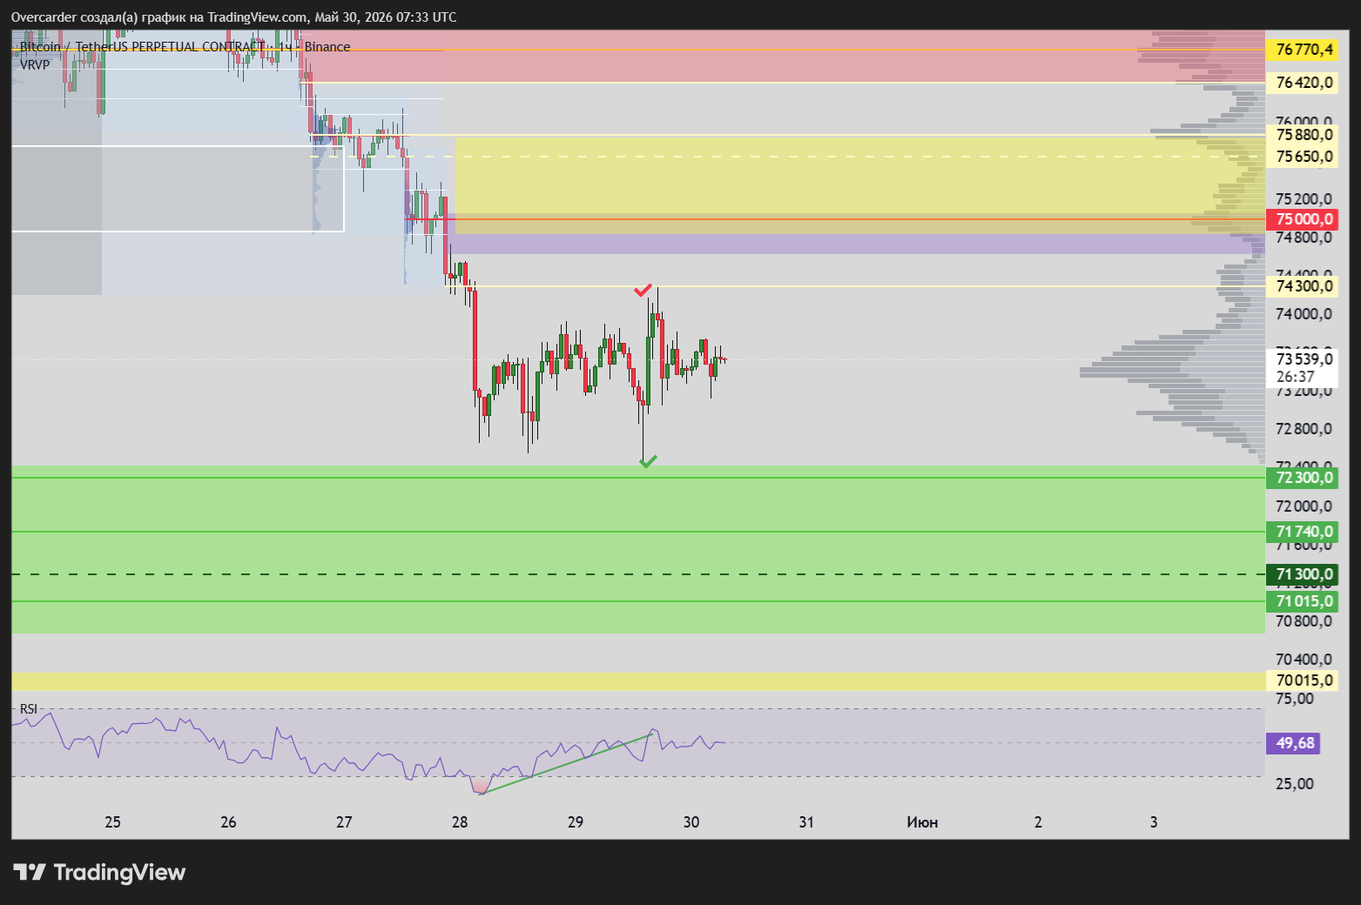Click the 75,00 RSI scale value

(x=1295, y=699)
